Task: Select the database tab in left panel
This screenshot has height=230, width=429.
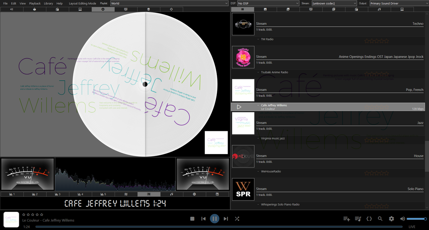Action: point(148,9)
